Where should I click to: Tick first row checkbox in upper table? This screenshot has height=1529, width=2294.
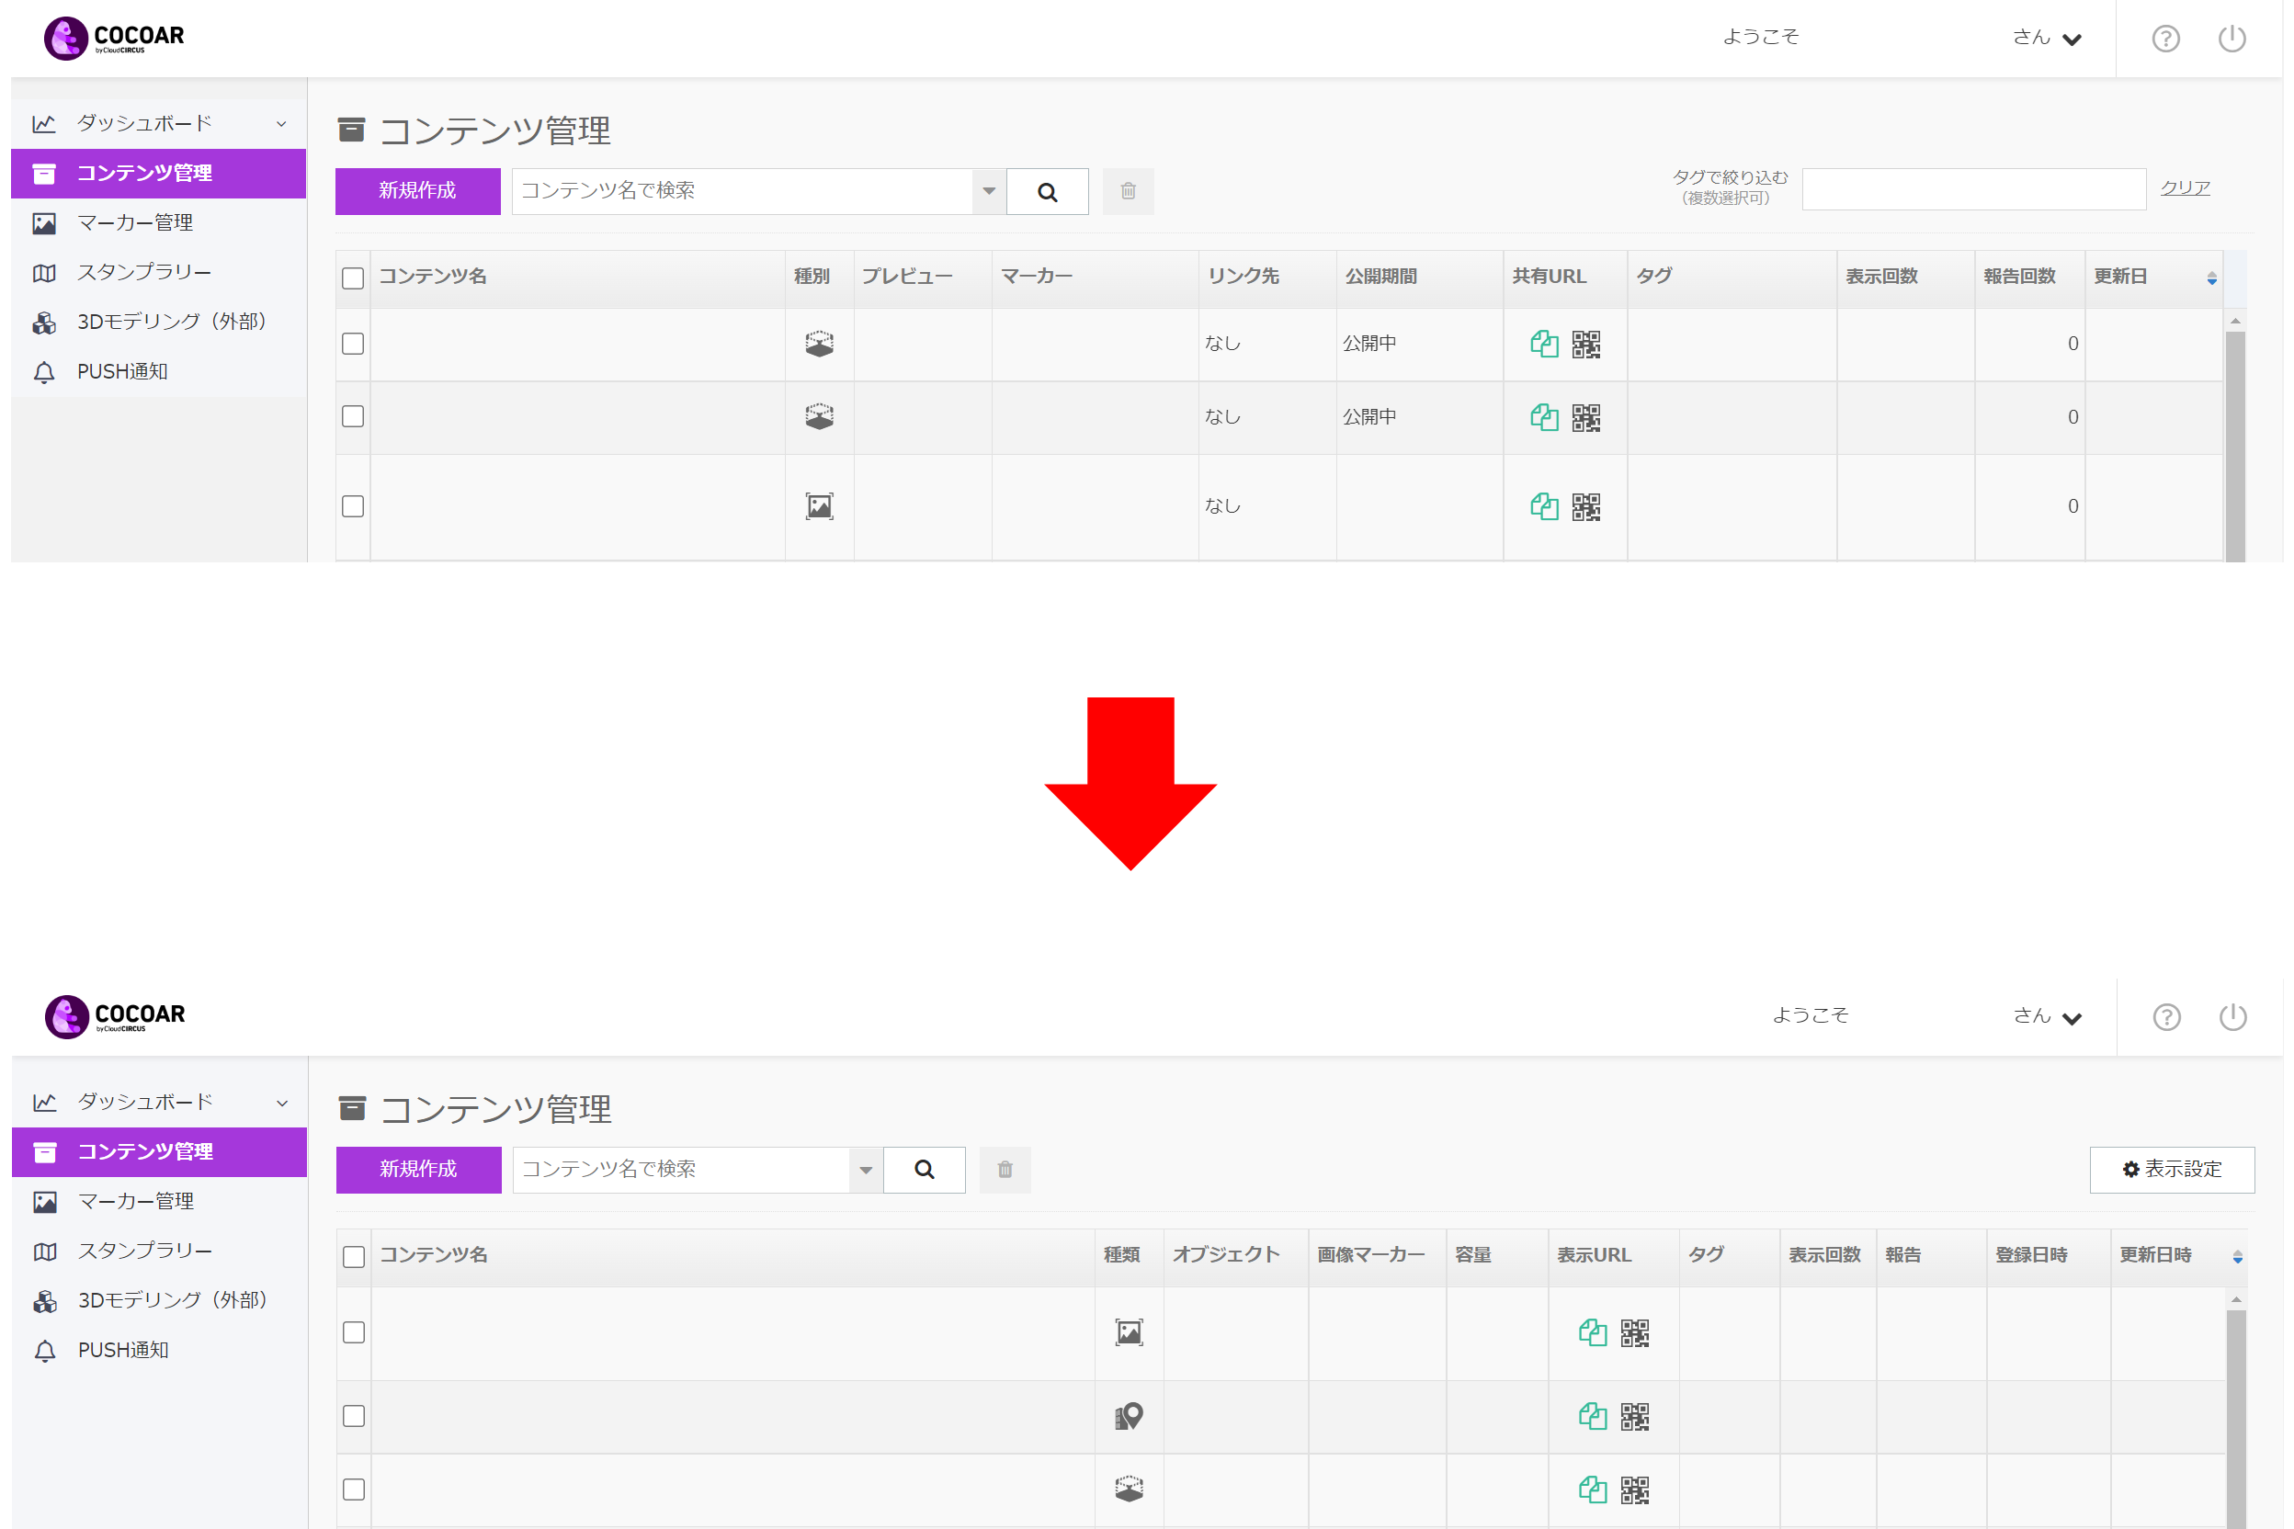pyautogui.click(x=353, y=344)
